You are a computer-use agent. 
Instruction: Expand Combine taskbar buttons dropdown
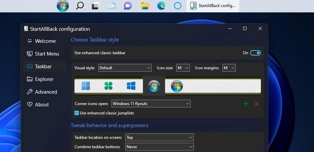point(159,147)
